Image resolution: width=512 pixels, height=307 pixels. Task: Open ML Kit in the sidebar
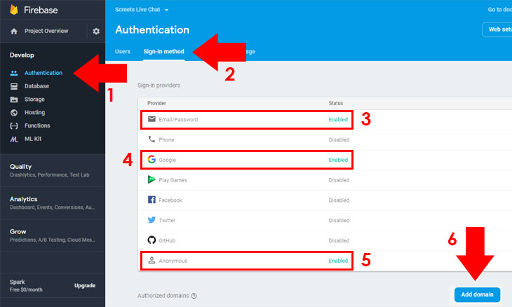[x=33, y=139]
